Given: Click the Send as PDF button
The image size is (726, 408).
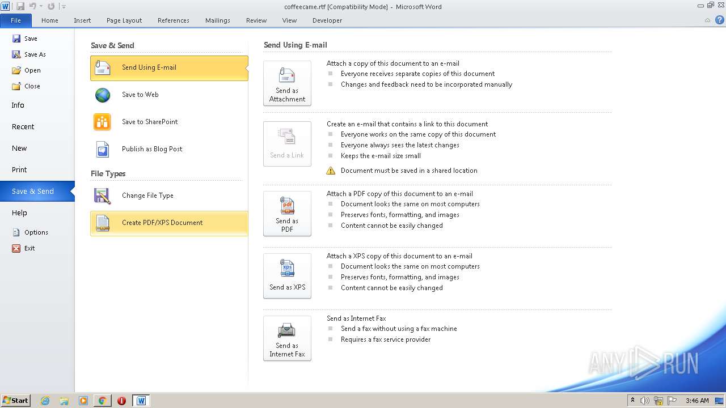Looking at the screenshot, I should (287, 214).
